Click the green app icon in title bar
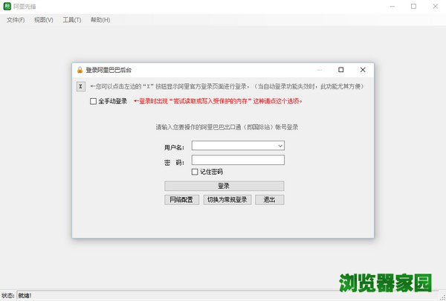The width and height of the screenshot is (446, 301). tap(7, 7)
